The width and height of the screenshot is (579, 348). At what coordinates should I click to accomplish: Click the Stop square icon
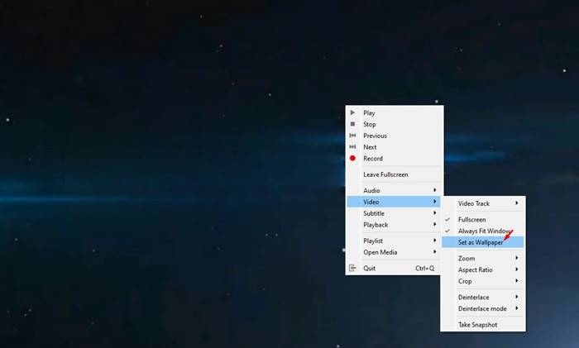pos(352,124)
